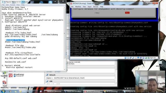Open Notepad Edit menu
This screenshot has height=93, width=166.
click(7, 5)
